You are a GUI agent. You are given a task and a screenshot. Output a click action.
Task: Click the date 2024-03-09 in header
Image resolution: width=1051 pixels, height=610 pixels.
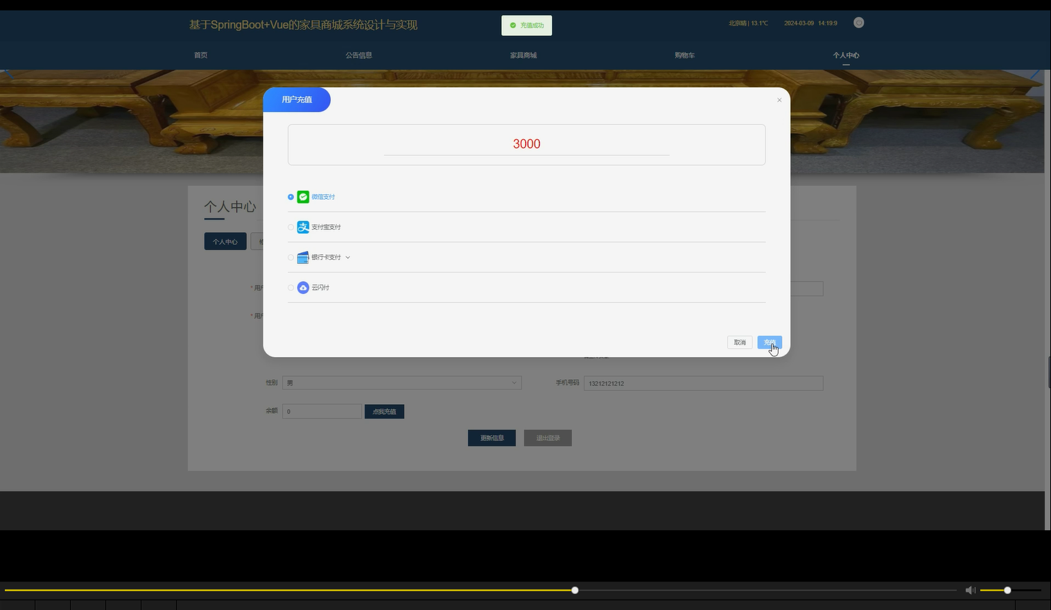[x=799, y=23]
